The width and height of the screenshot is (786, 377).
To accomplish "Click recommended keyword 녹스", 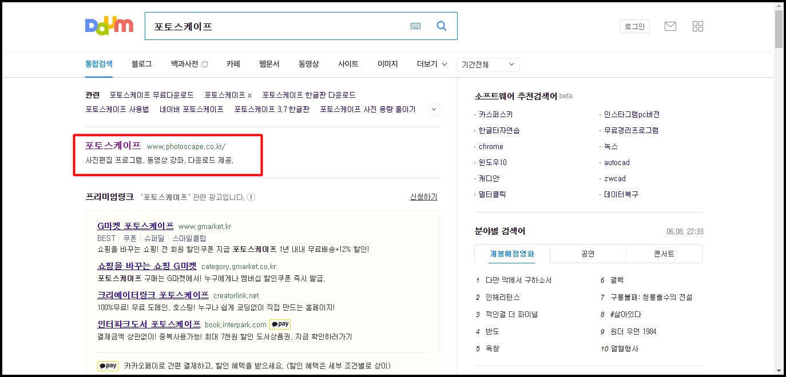I will (x=611, y=146).
